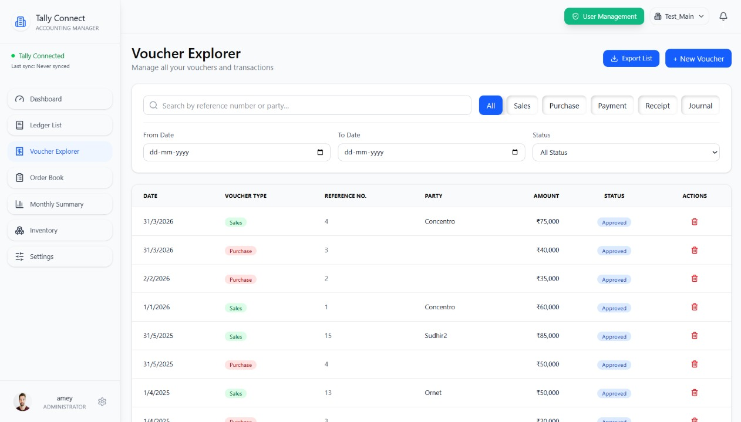Click the From Date input field
Image resolution: width=741 pixels, height=422 pixels.
[x=237, y=152]
